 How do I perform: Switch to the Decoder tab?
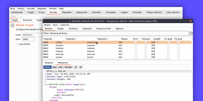[96, 12]
